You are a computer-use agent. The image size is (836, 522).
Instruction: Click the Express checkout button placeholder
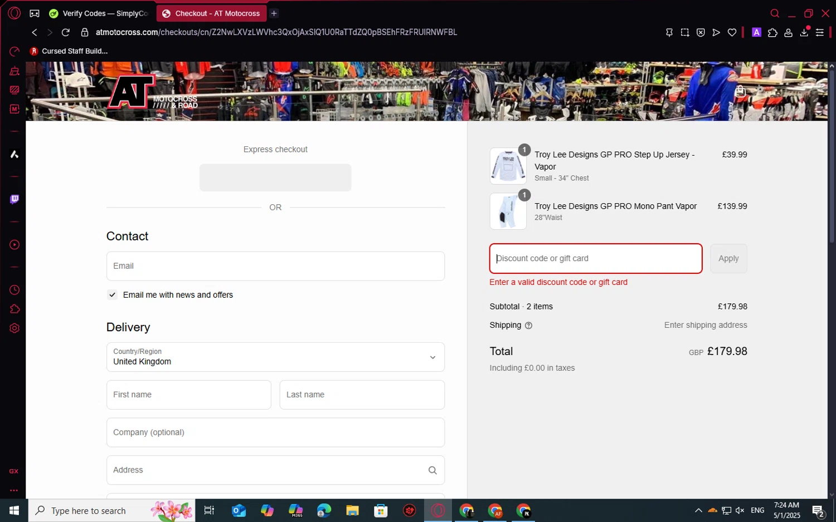click(275, 178)
